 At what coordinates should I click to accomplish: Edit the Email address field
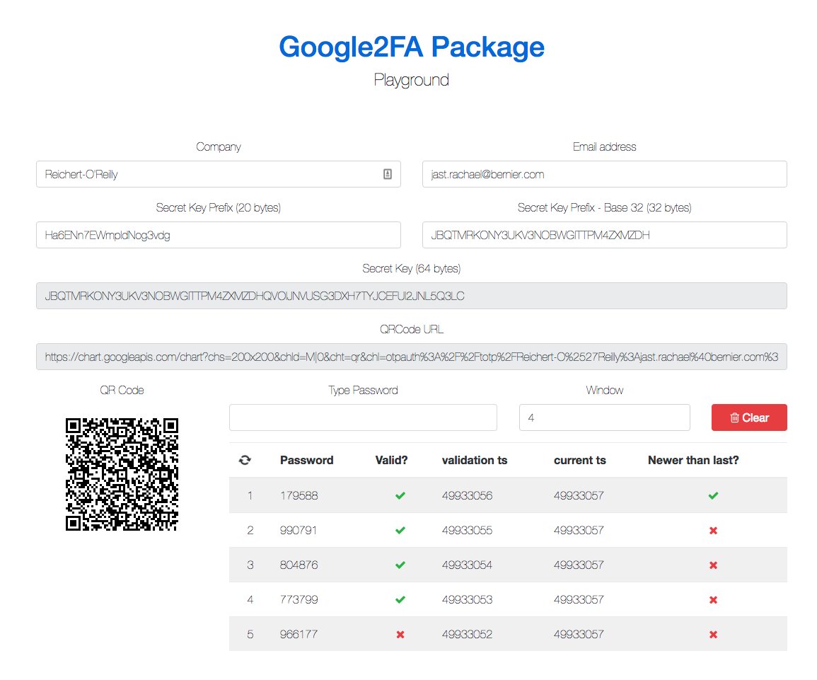point(604,174)
